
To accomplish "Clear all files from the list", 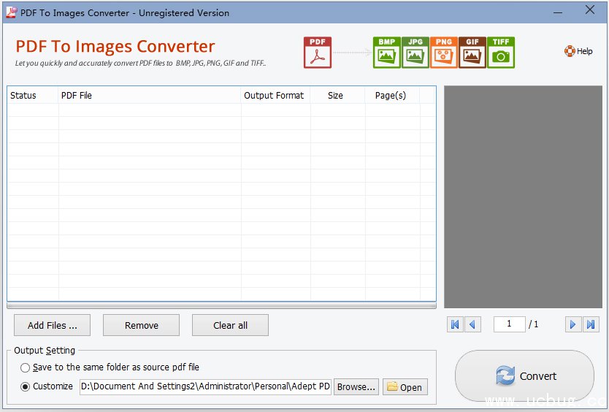I will click(230, 325).
